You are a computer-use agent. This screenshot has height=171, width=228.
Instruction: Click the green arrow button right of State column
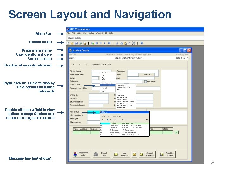click(176, 132)
